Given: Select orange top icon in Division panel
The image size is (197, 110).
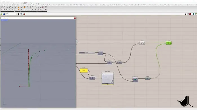Looking at the screenshot, I should pos(19,7).
